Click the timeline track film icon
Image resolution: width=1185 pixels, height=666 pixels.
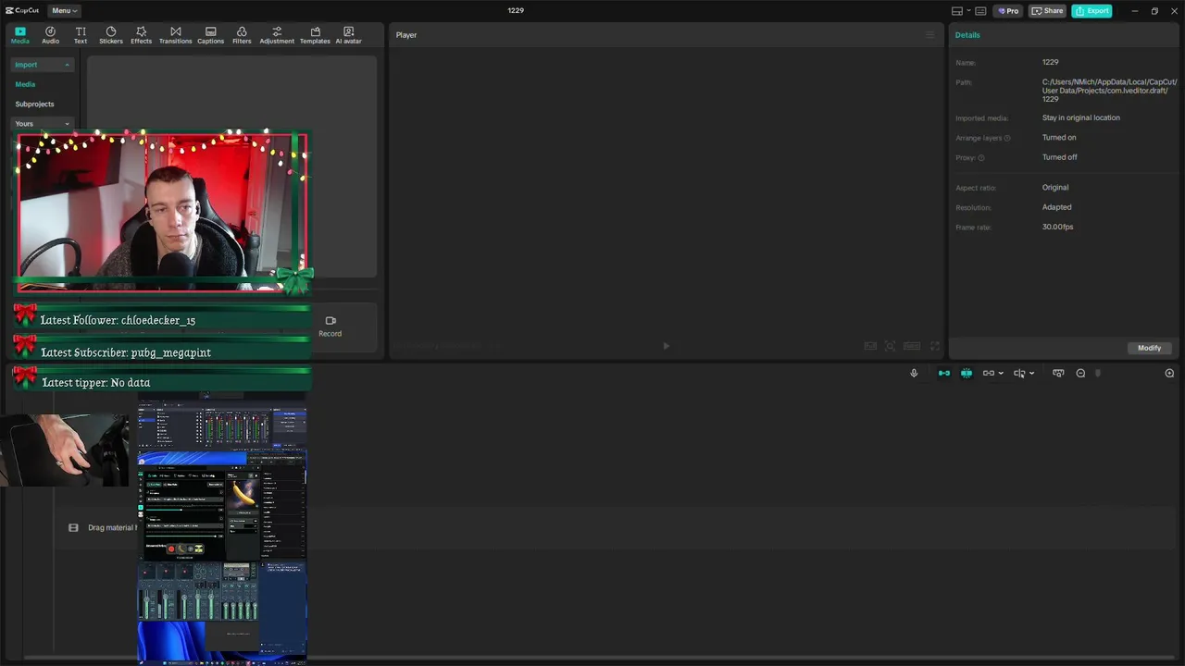(x=73, y=527)
